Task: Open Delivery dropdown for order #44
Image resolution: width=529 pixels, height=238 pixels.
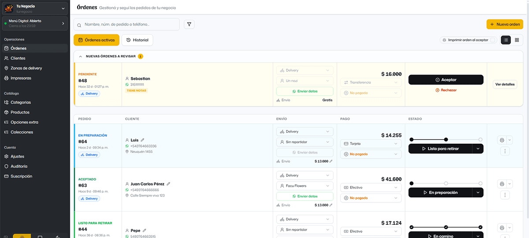Action: coord(305,219)
